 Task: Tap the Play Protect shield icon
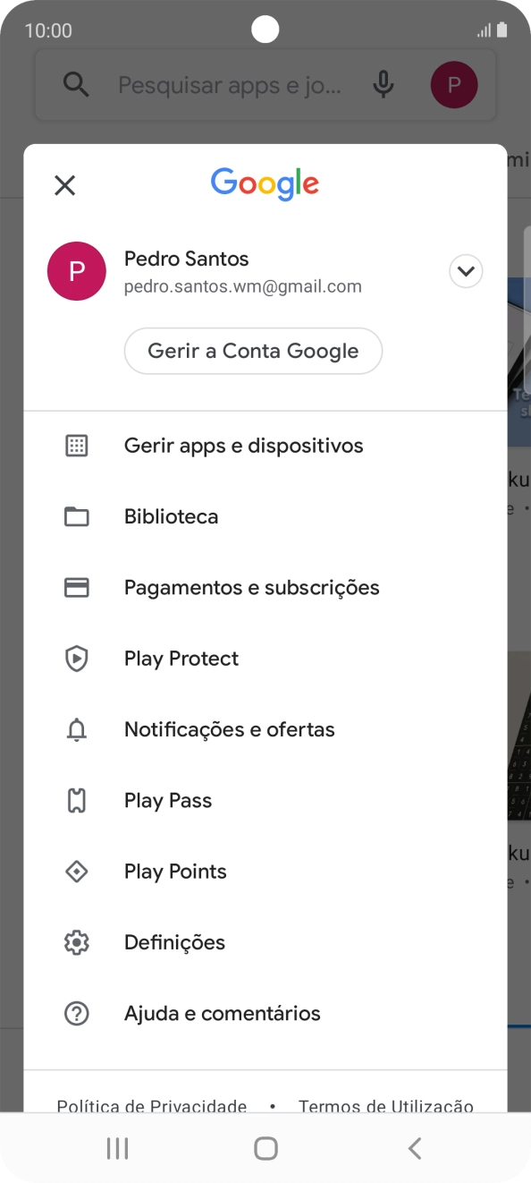point(77,659)
